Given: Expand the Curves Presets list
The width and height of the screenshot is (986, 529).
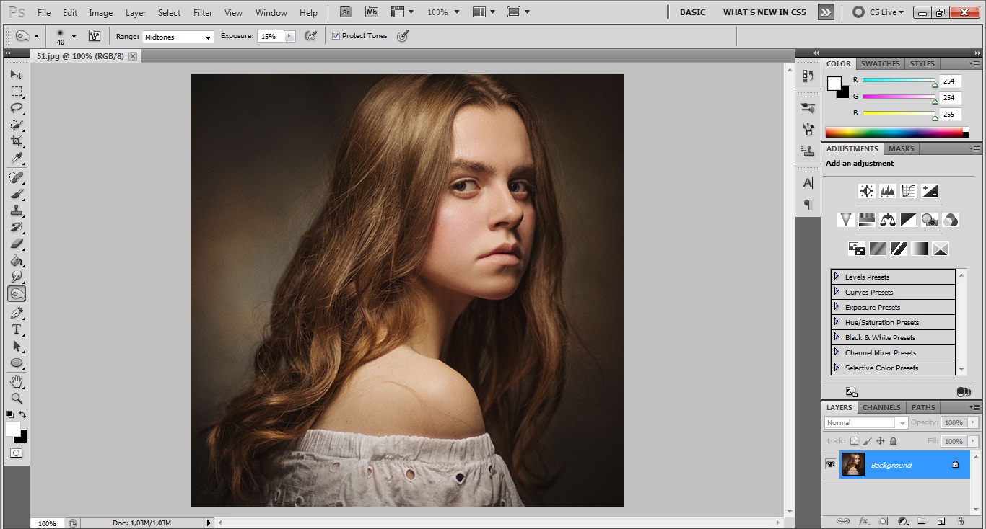Looking at the screenshot, I should click(x=837, y=292).
